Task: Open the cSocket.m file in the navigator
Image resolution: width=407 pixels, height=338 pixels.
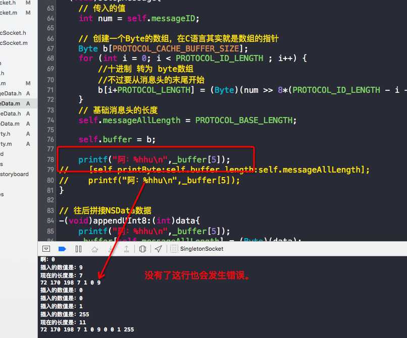Action: pos(14,43)
